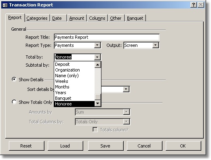Select the Show Details radio button
Image resolution: width=211 pixels, height=160 pixels.
[14, 80]
